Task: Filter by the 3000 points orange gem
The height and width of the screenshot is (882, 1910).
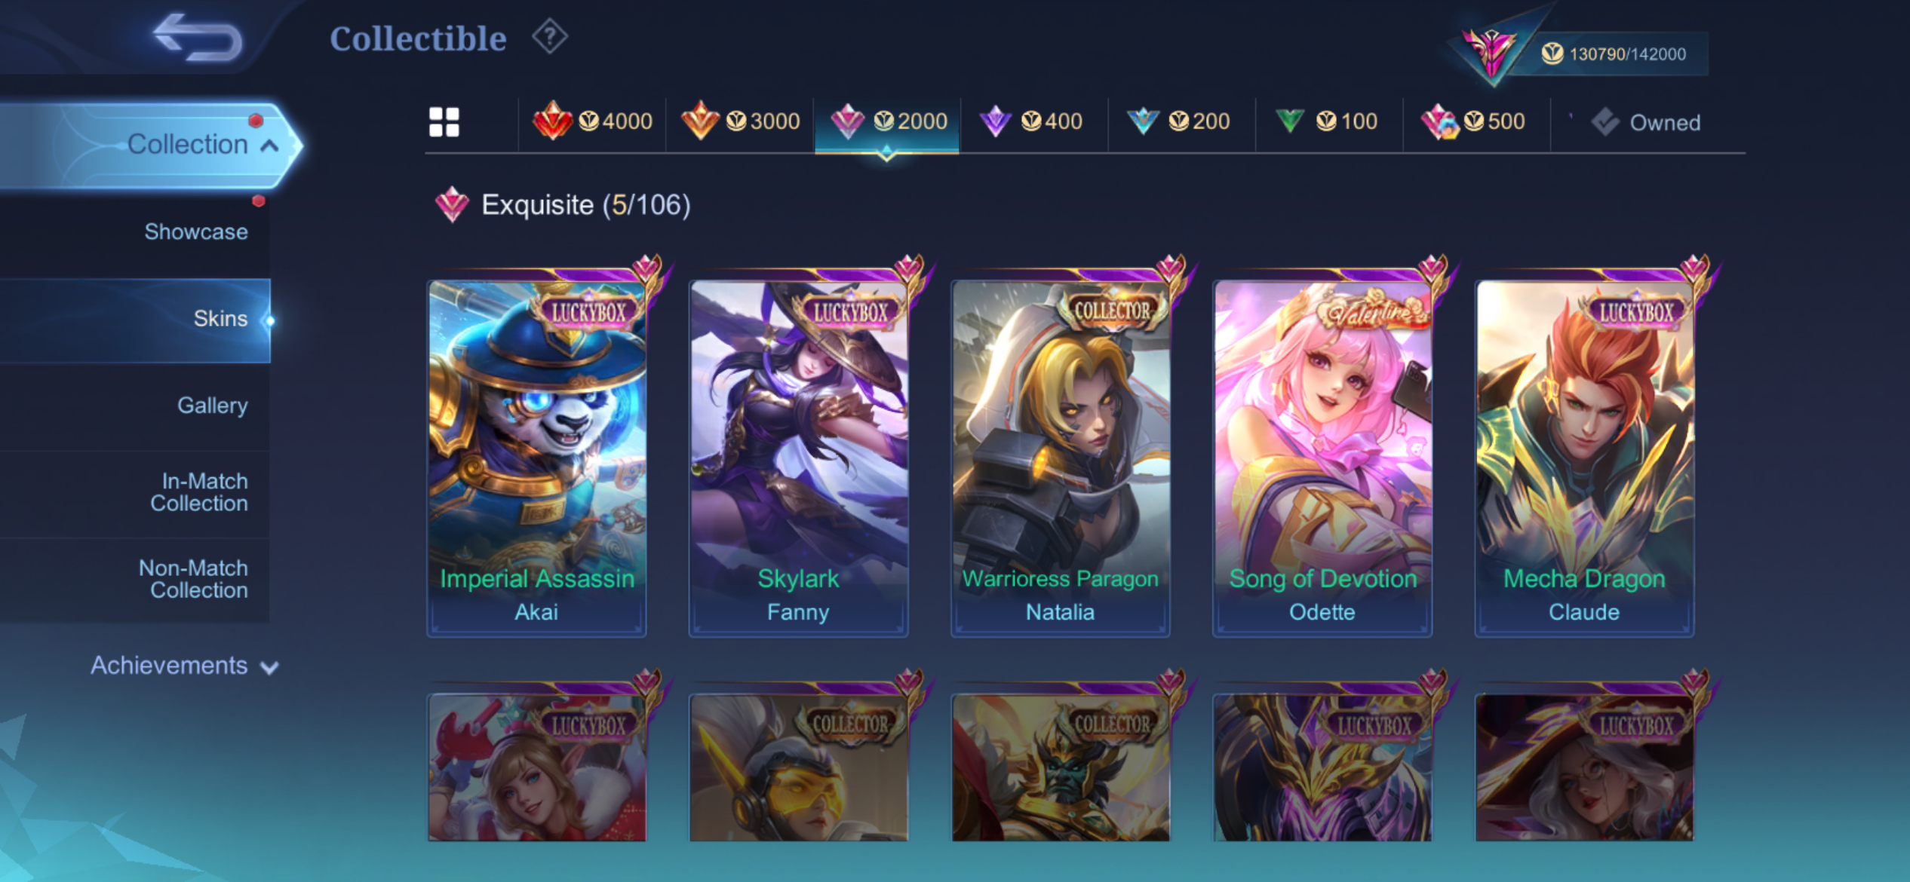Action: click(740, 121)
